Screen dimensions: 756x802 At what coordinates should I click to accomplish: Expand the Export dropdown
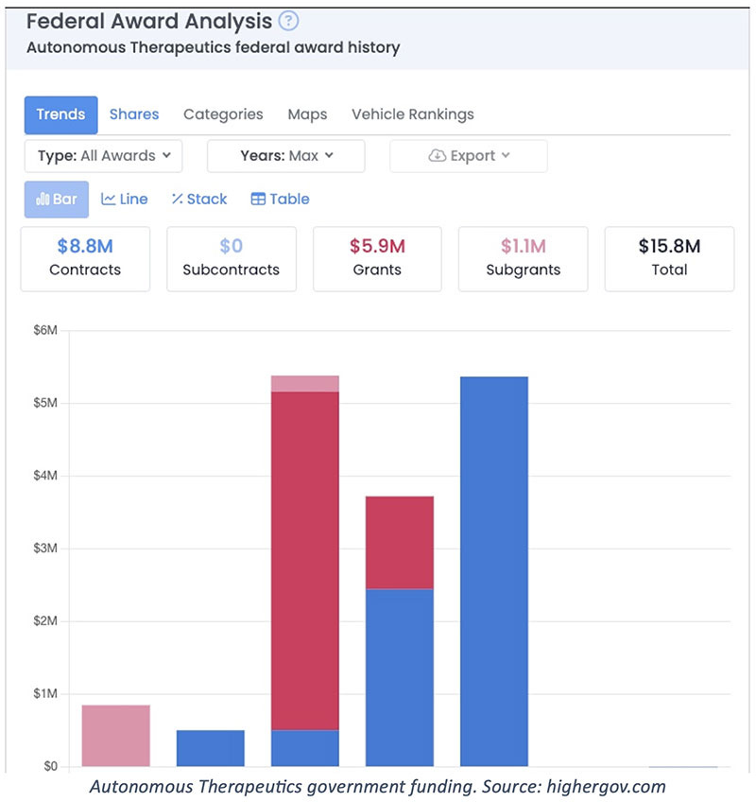click(468, 156)
